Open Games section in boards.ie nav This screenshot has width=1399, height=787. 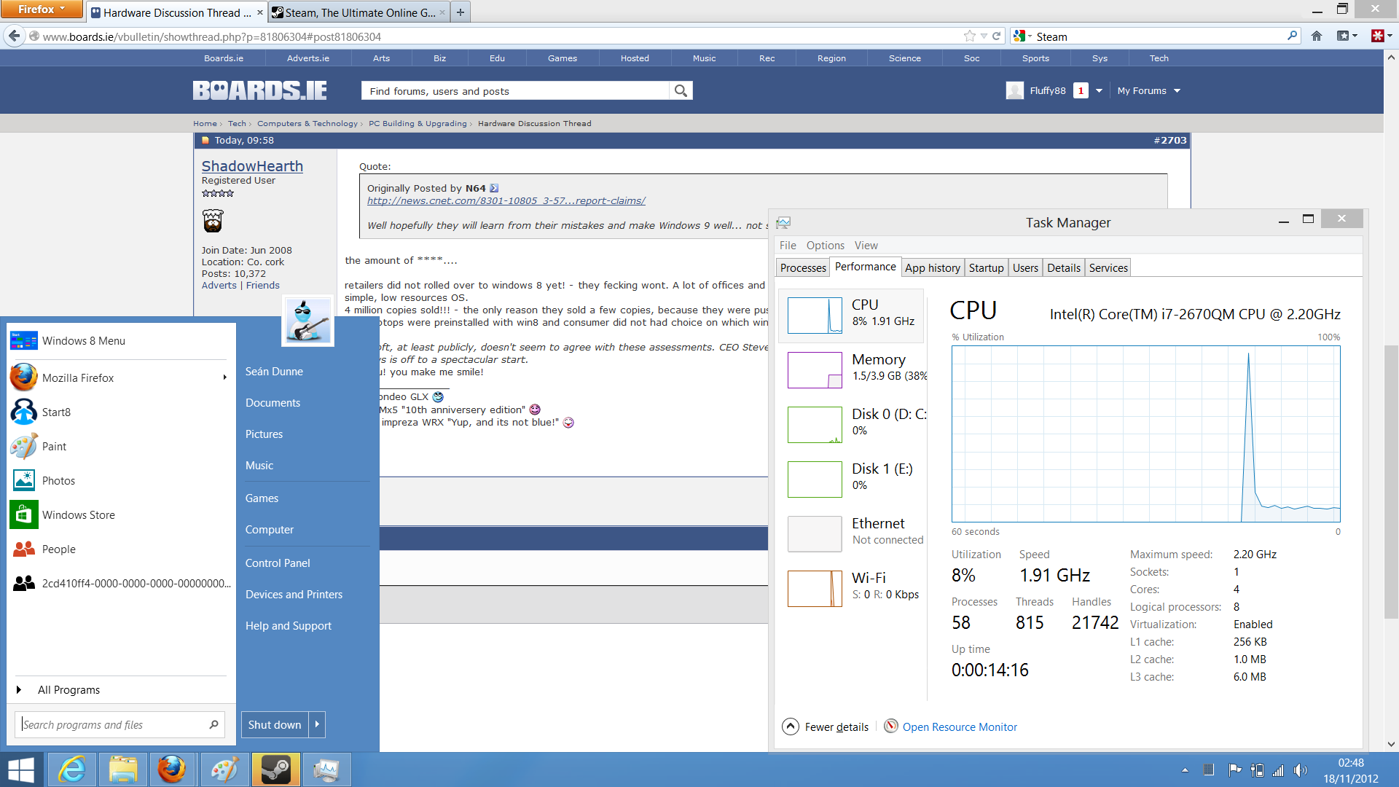tap(562, 58)
